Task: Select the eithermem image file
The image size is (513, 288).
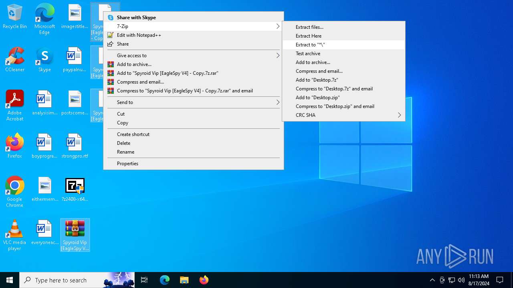Action: (44, 190)
